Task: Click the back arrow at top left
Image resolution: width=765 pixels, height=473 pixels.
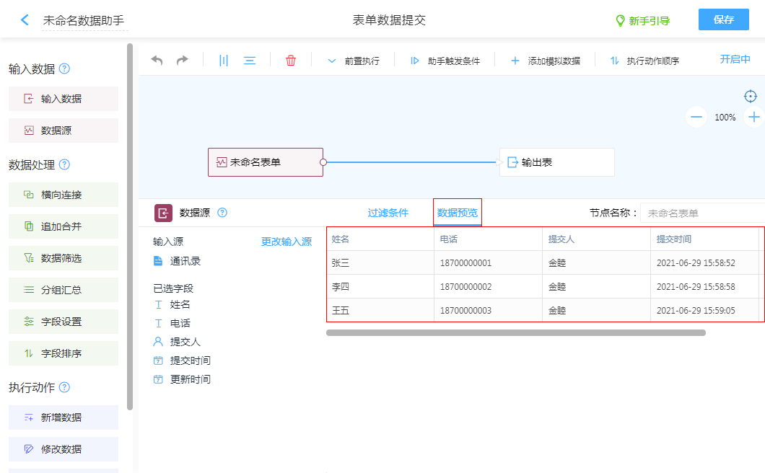Action: 25,20
